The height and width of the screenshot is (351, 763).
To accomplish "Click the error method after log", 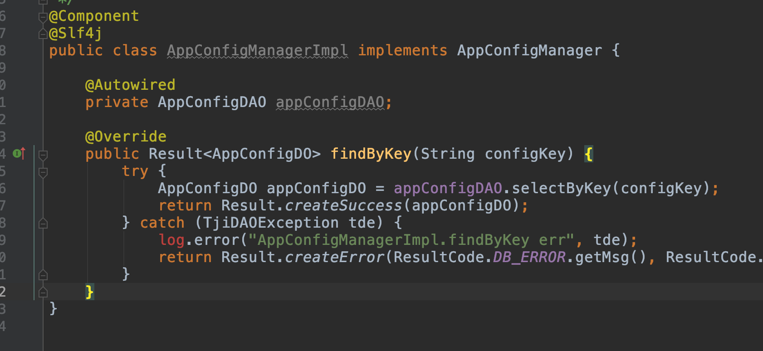I will (x=216, y=240).
